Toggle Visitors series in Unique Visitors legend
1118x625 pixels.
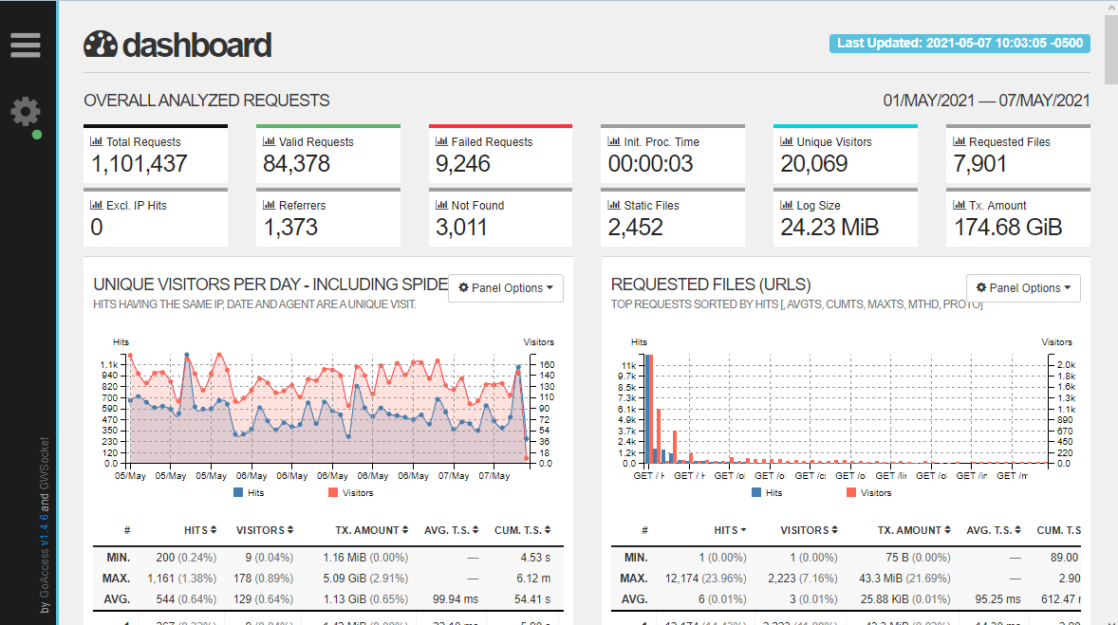click(x=350, y=492)
